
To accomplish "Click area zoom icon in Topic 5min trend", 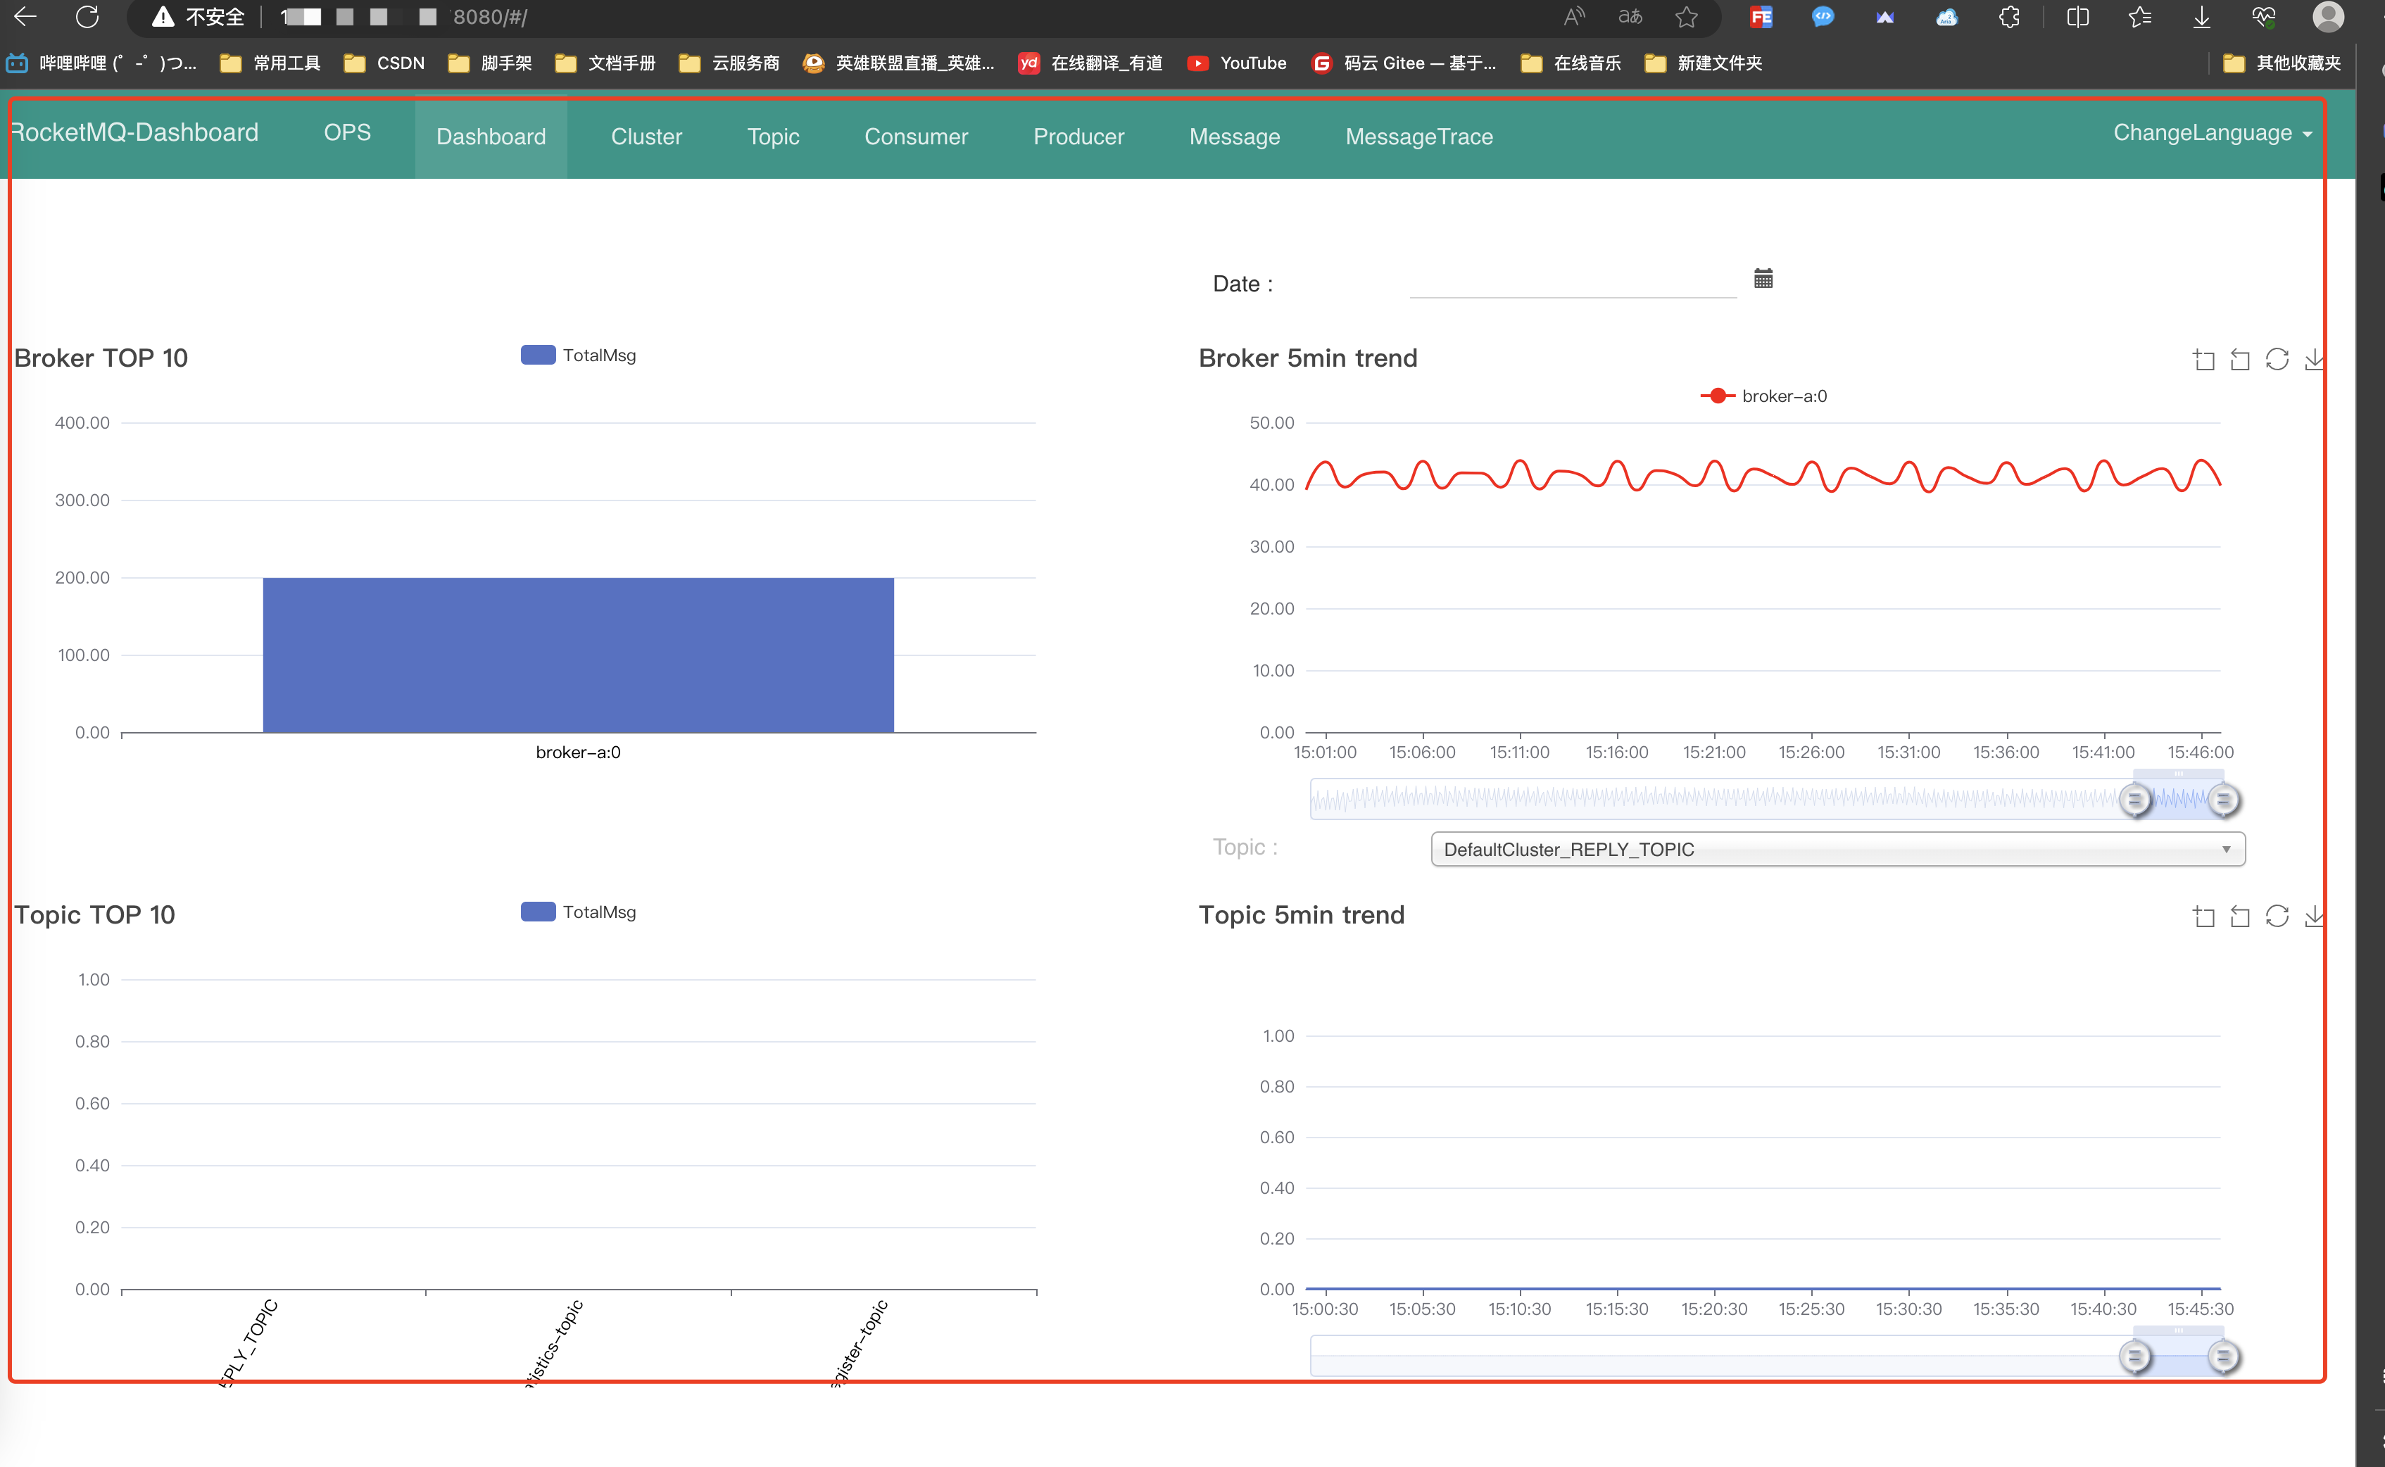I will click(x=2203, y=917).
